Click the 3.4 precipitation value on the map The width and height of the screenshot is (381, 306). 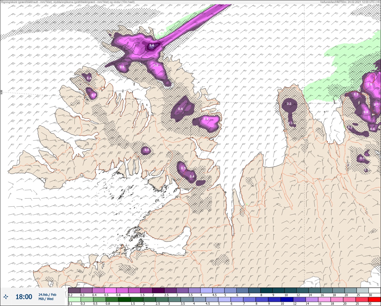tap(152, 45)
